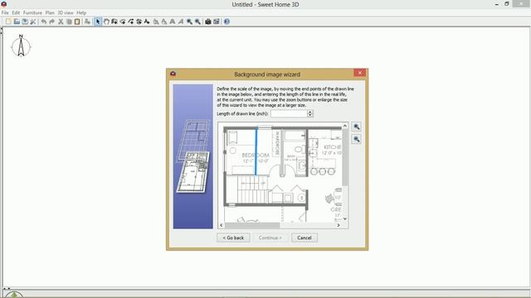Screen dimensions: 531x298
Task: Click the Decrease text size icon
Action: click(x=164, y=22)
